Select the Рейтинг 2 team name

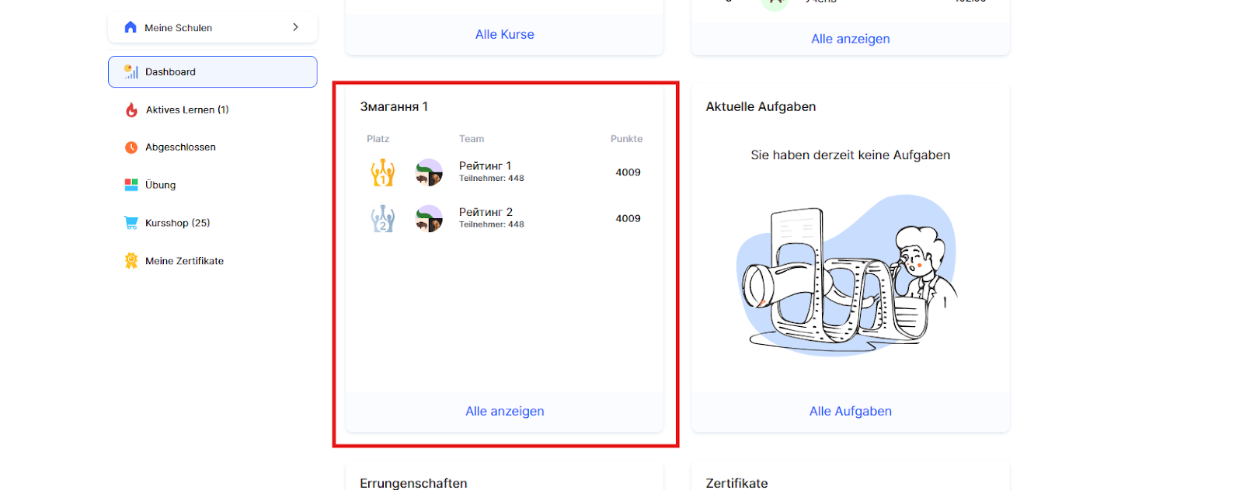click(486, 212)
